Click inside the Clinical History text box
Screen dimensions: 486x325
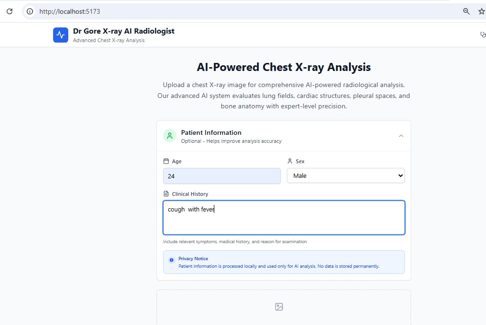284,217
